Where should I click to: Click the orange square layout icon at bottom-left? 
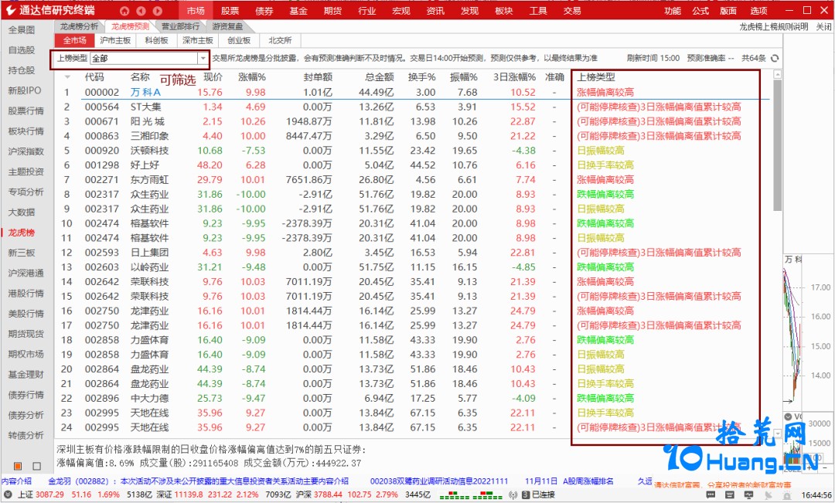point(18,466)
